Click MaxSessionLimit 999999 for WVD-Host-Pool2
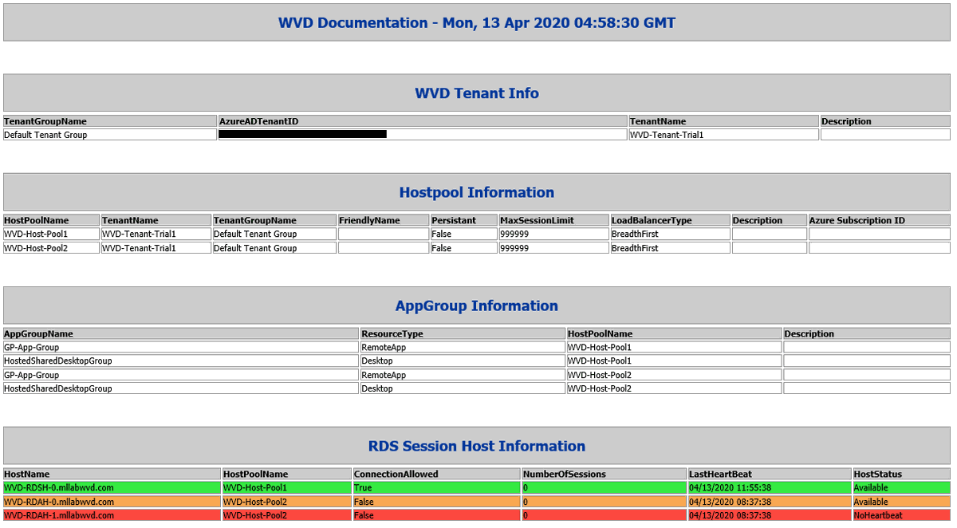957x528 pixels. pos(554,248)
